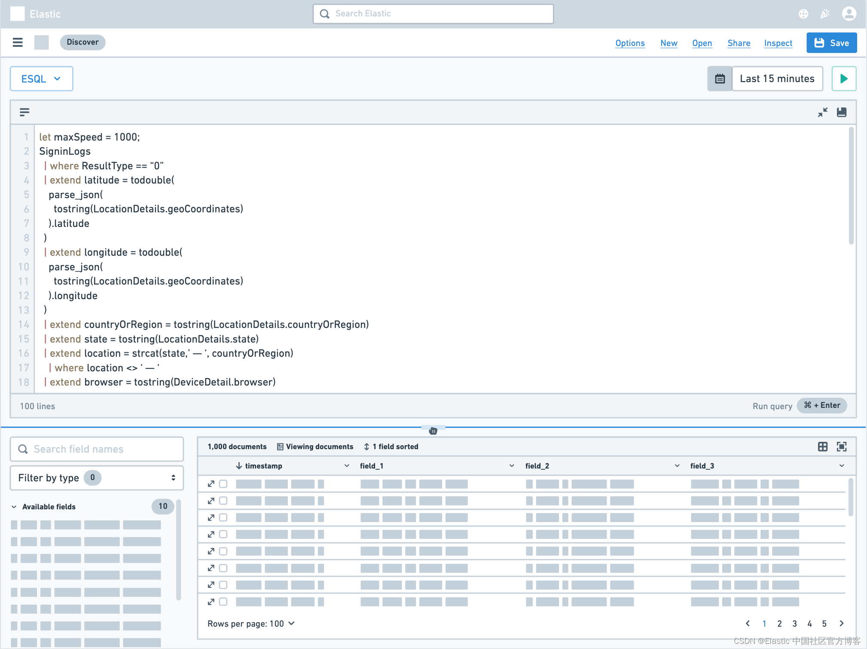
Task: Open the Inspect link
Action: pyautogui.click(x=778, y=43)
